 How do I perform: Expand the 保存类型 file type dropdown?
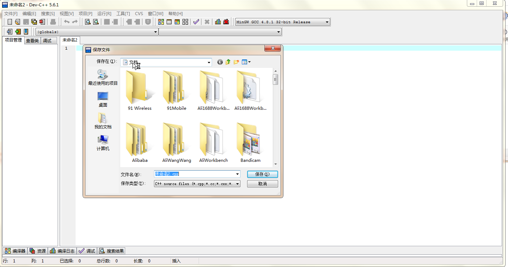tap(238, 184)
